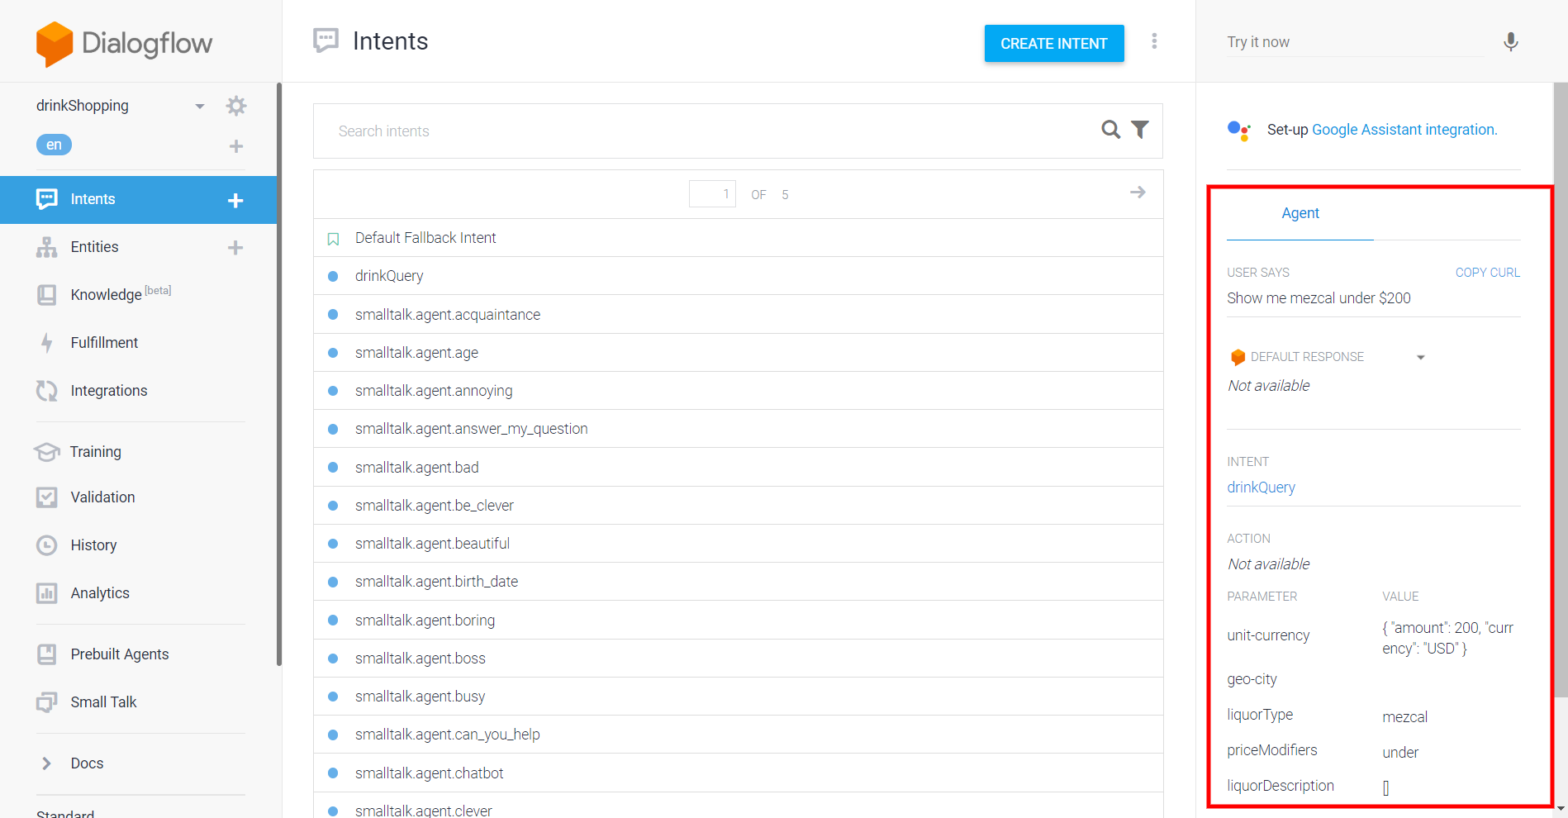Click the History clock icon

click(x=47, y=545)
